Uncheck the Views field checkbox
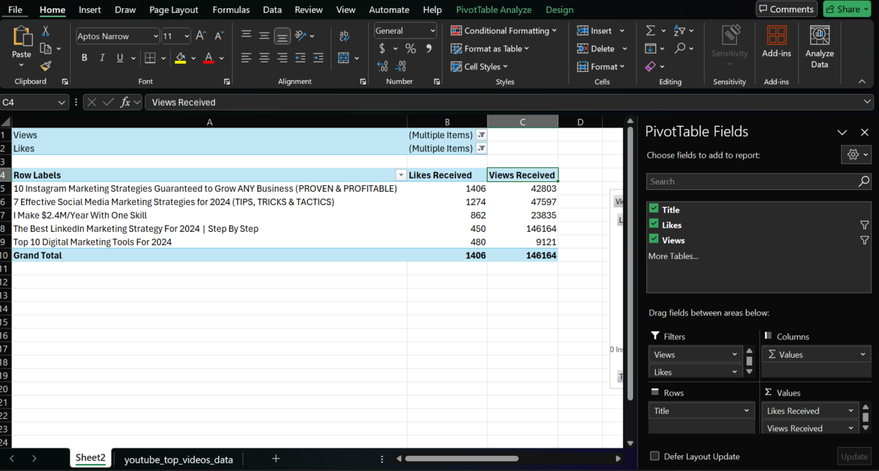 (x=654, y=239)
